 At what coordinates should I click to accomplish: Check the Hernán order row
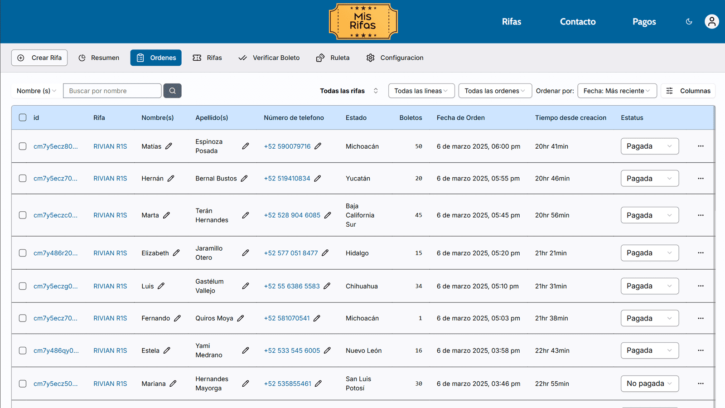(x=23, y=178)
